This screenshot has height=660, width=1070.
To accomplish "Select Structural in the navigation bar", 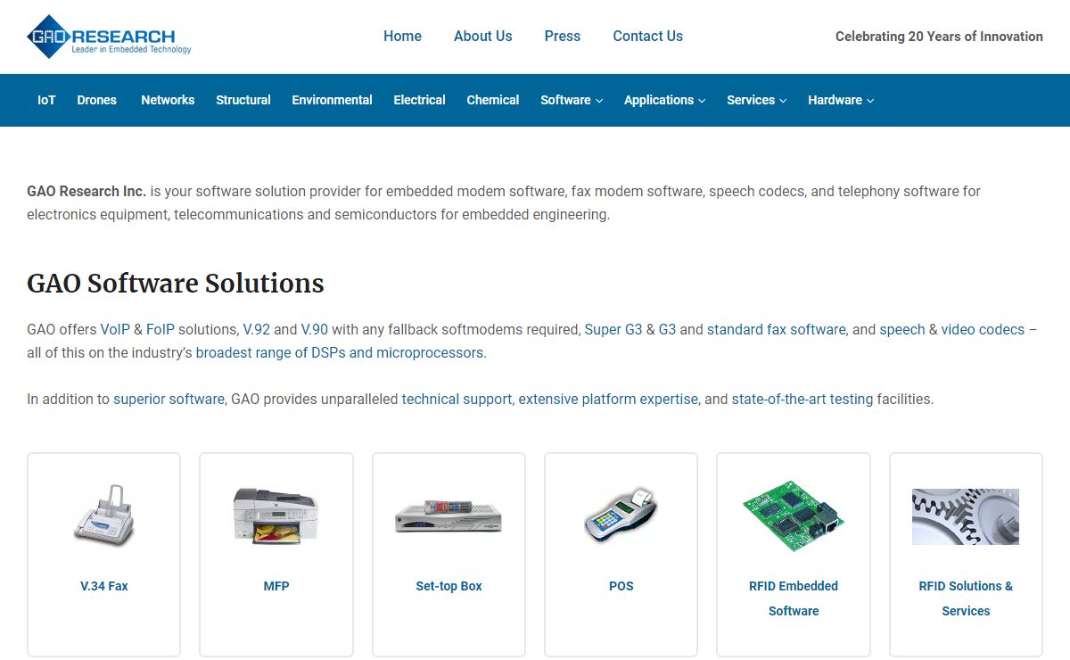I will pos(243,100).
